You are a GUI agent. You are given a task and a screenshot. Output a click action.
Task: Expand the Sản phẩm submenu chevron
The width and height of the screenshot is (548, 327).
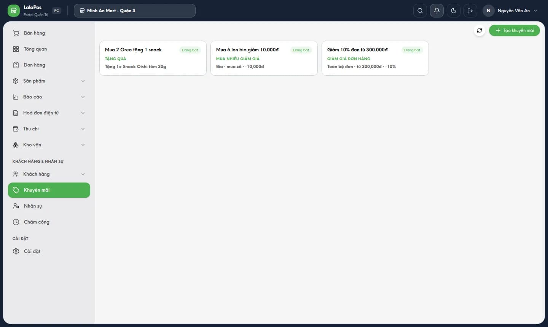(83, 81)
